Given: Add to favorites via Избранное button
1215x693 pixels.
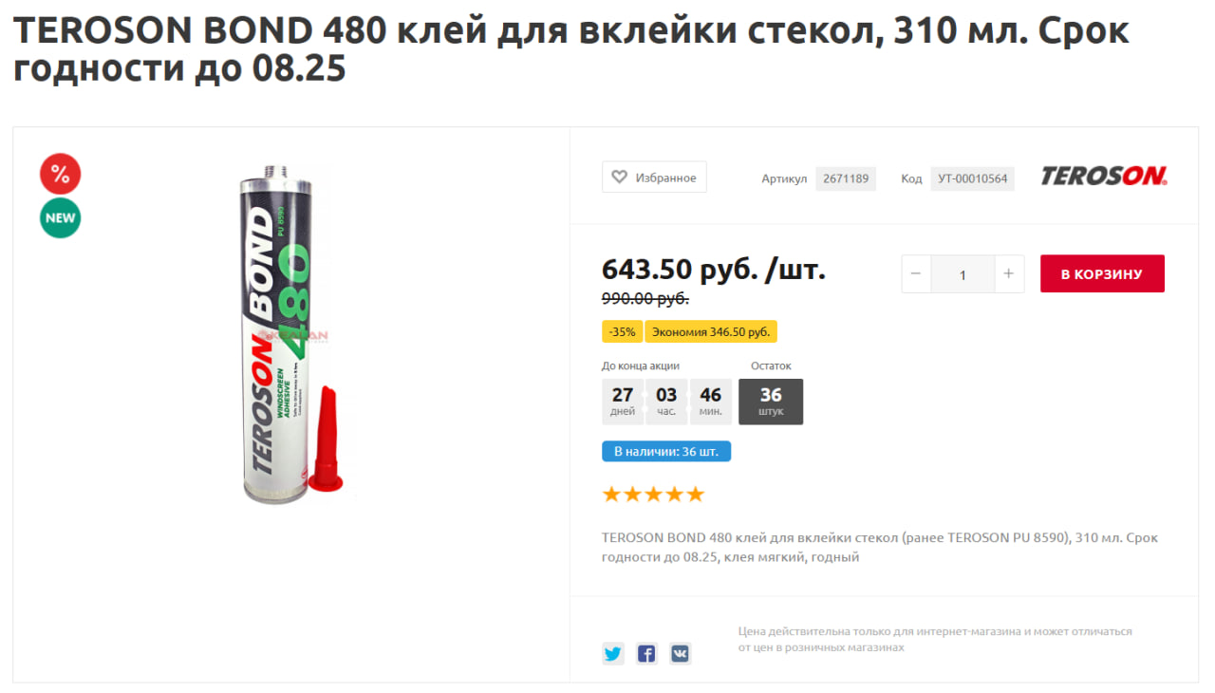Looking at the screenshot, I should tap(654, 177).
